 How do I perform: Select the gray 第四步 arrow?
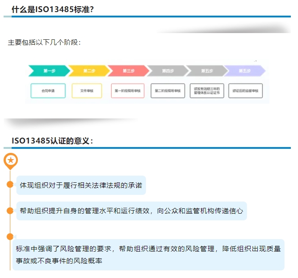tap(167, 71)
